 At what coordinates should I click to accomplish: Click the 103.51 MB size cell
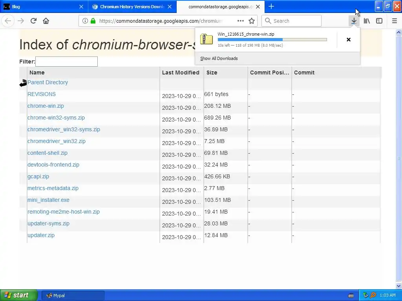(x=217, y=200)
